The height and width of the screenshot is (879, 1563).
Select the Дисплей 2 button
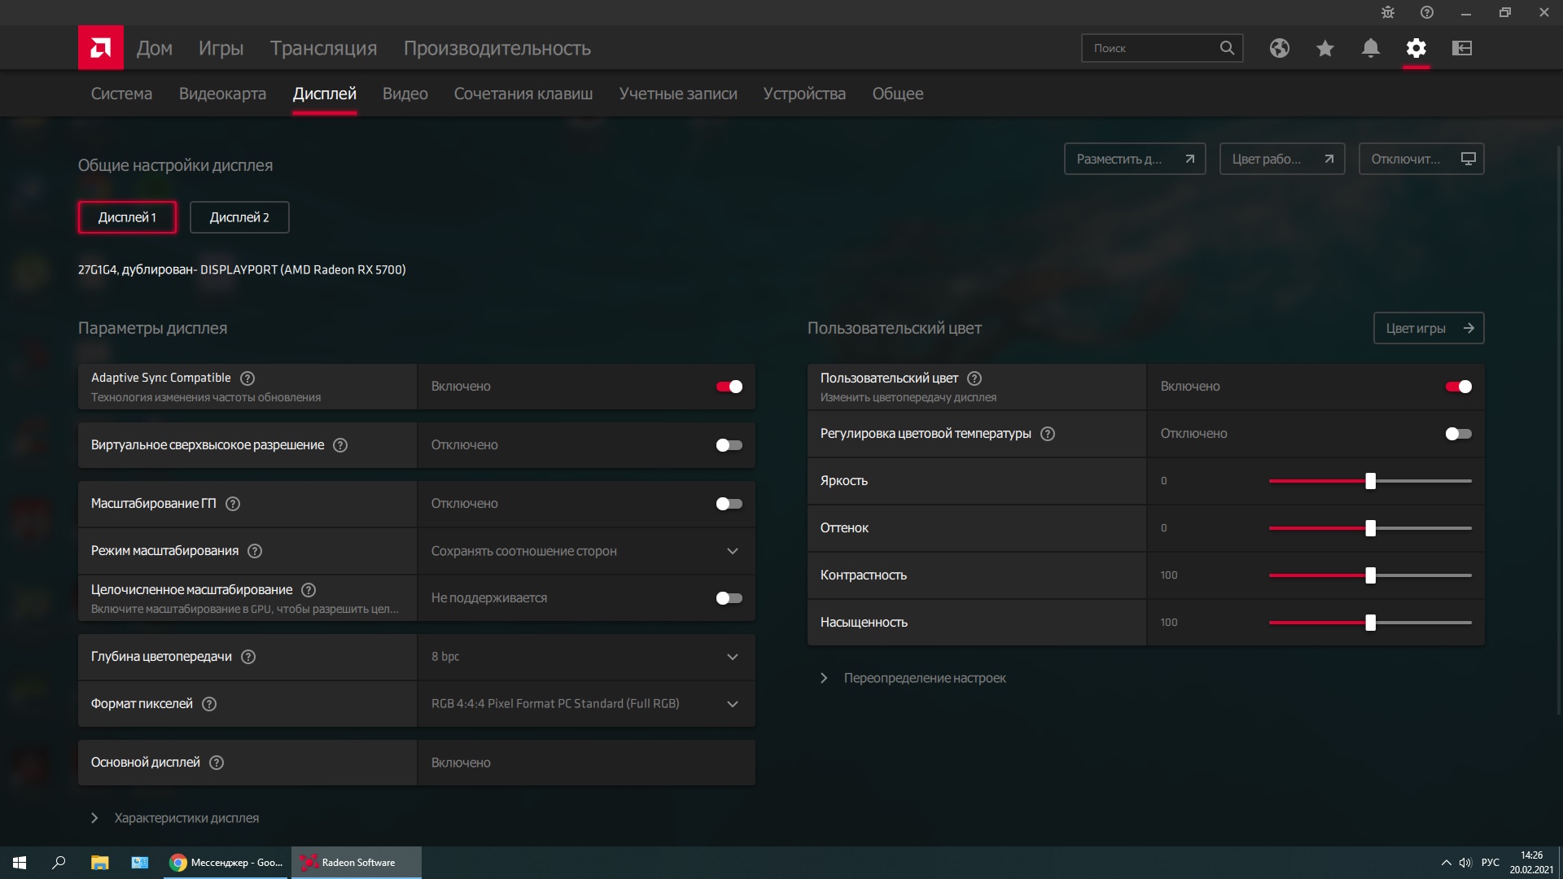tap(239, 217)
